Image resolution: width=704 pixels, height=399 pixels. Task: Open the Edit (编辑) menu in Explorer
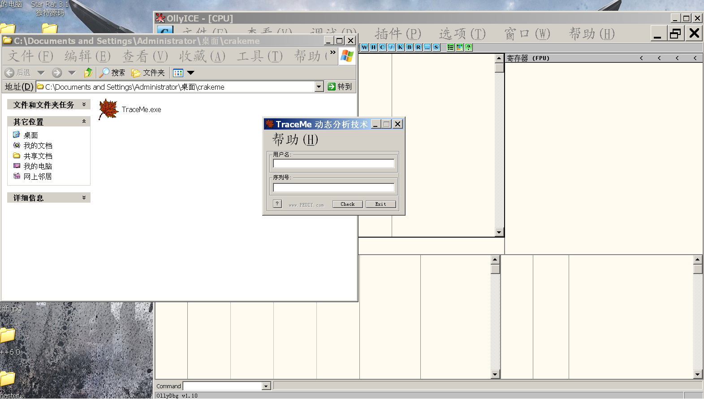[x=87, y=56]
